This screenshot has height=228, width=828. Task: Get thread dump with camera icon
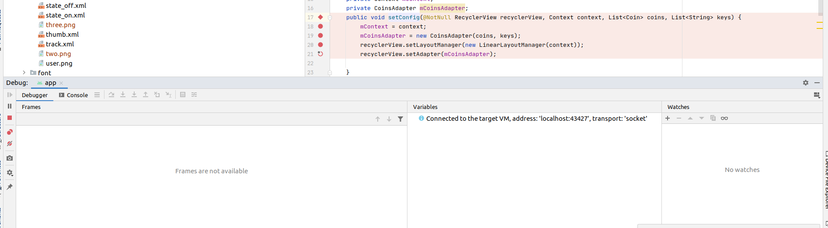click(10, 158)
